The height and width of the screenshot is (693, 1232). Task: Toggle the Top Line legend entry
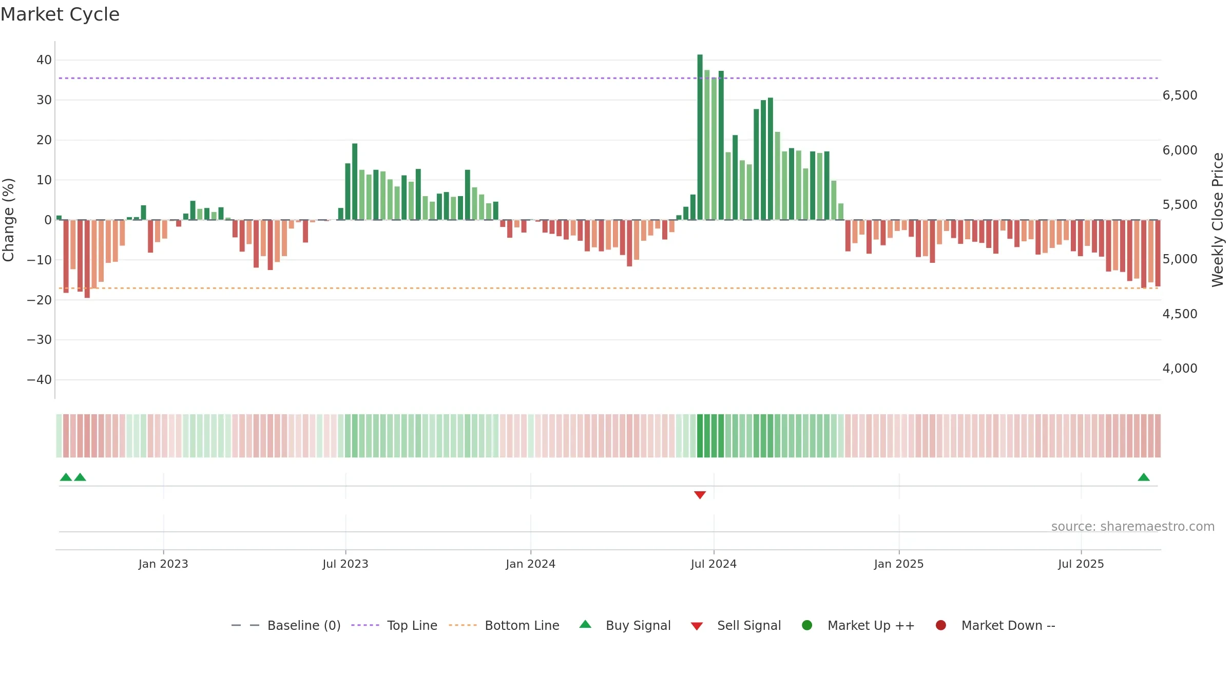coord(394,625)
